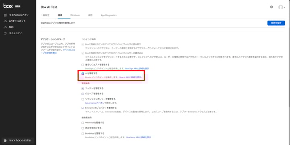290x145 pixels.
Task: Toggle Enterpriseのプロパティを管理する checkbox
Action: click(x=83, y=108)
